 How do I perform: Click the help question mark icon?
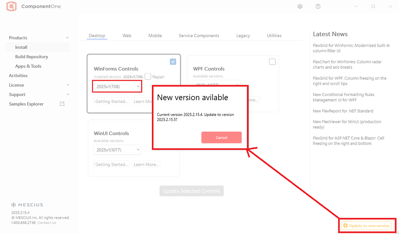(x=318, y=7)
